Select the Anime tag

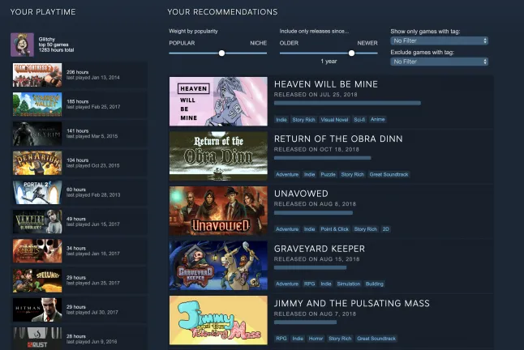(378, 119)
